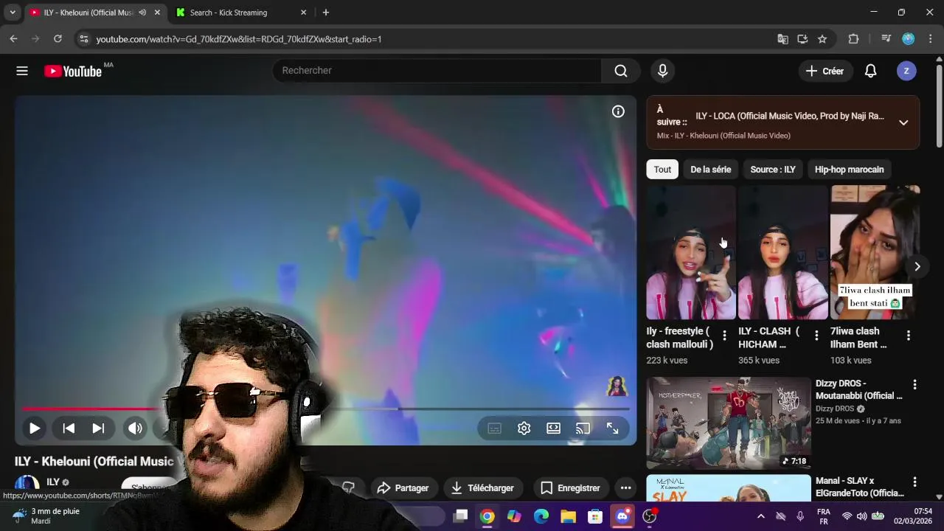Toggle theater mode in the player
Screen dimensions: 944x531
(554, 428)
